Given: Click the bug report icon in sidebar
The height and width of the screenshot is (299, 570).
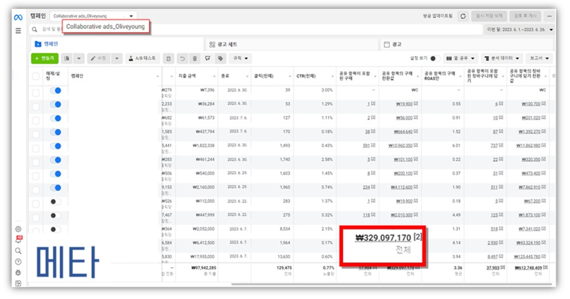Looking at the screenshot, I should (x=18, y=272).
